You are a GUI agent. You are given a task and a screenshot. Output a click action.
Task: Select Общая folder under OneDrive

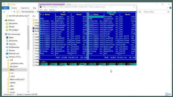tap(11, 27)
